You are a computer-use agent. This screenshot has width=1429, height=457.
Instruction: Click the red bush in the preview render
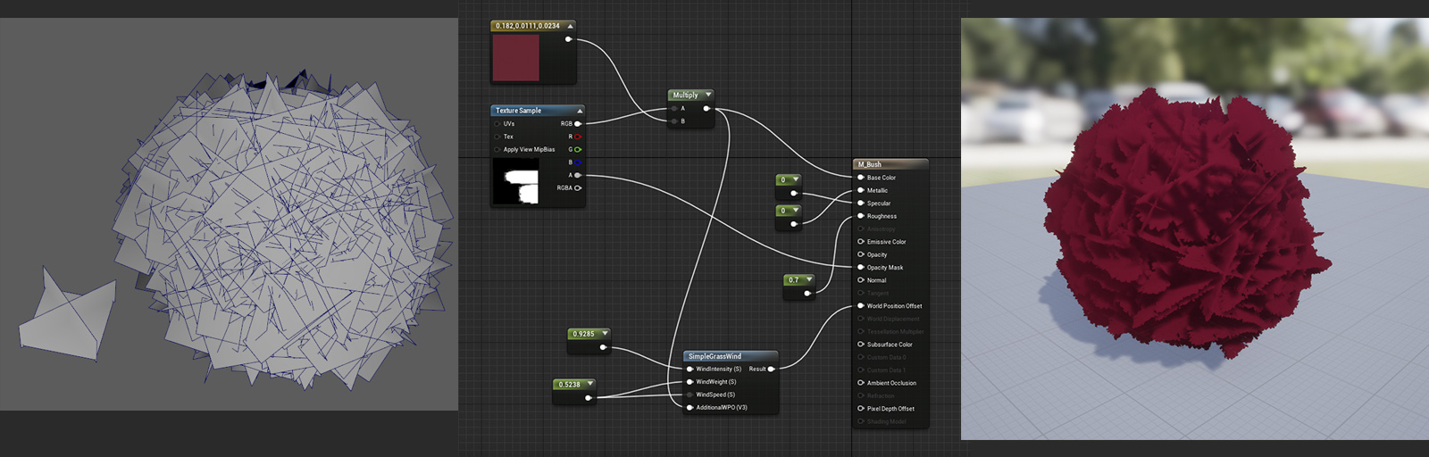[1186, 223]
